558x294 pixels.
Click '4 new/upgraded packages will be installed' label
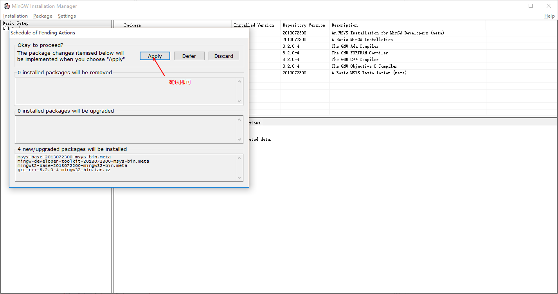72,149
